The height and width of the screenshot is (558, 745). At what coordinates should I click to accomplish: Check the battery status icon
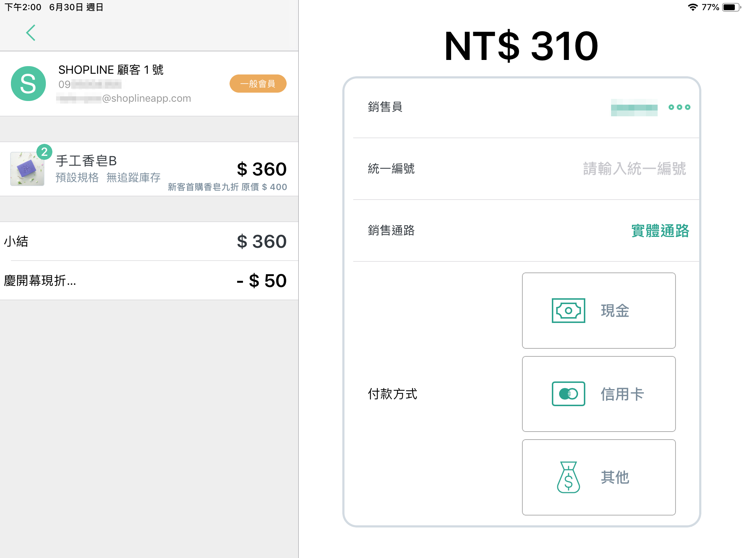point(731,7)
